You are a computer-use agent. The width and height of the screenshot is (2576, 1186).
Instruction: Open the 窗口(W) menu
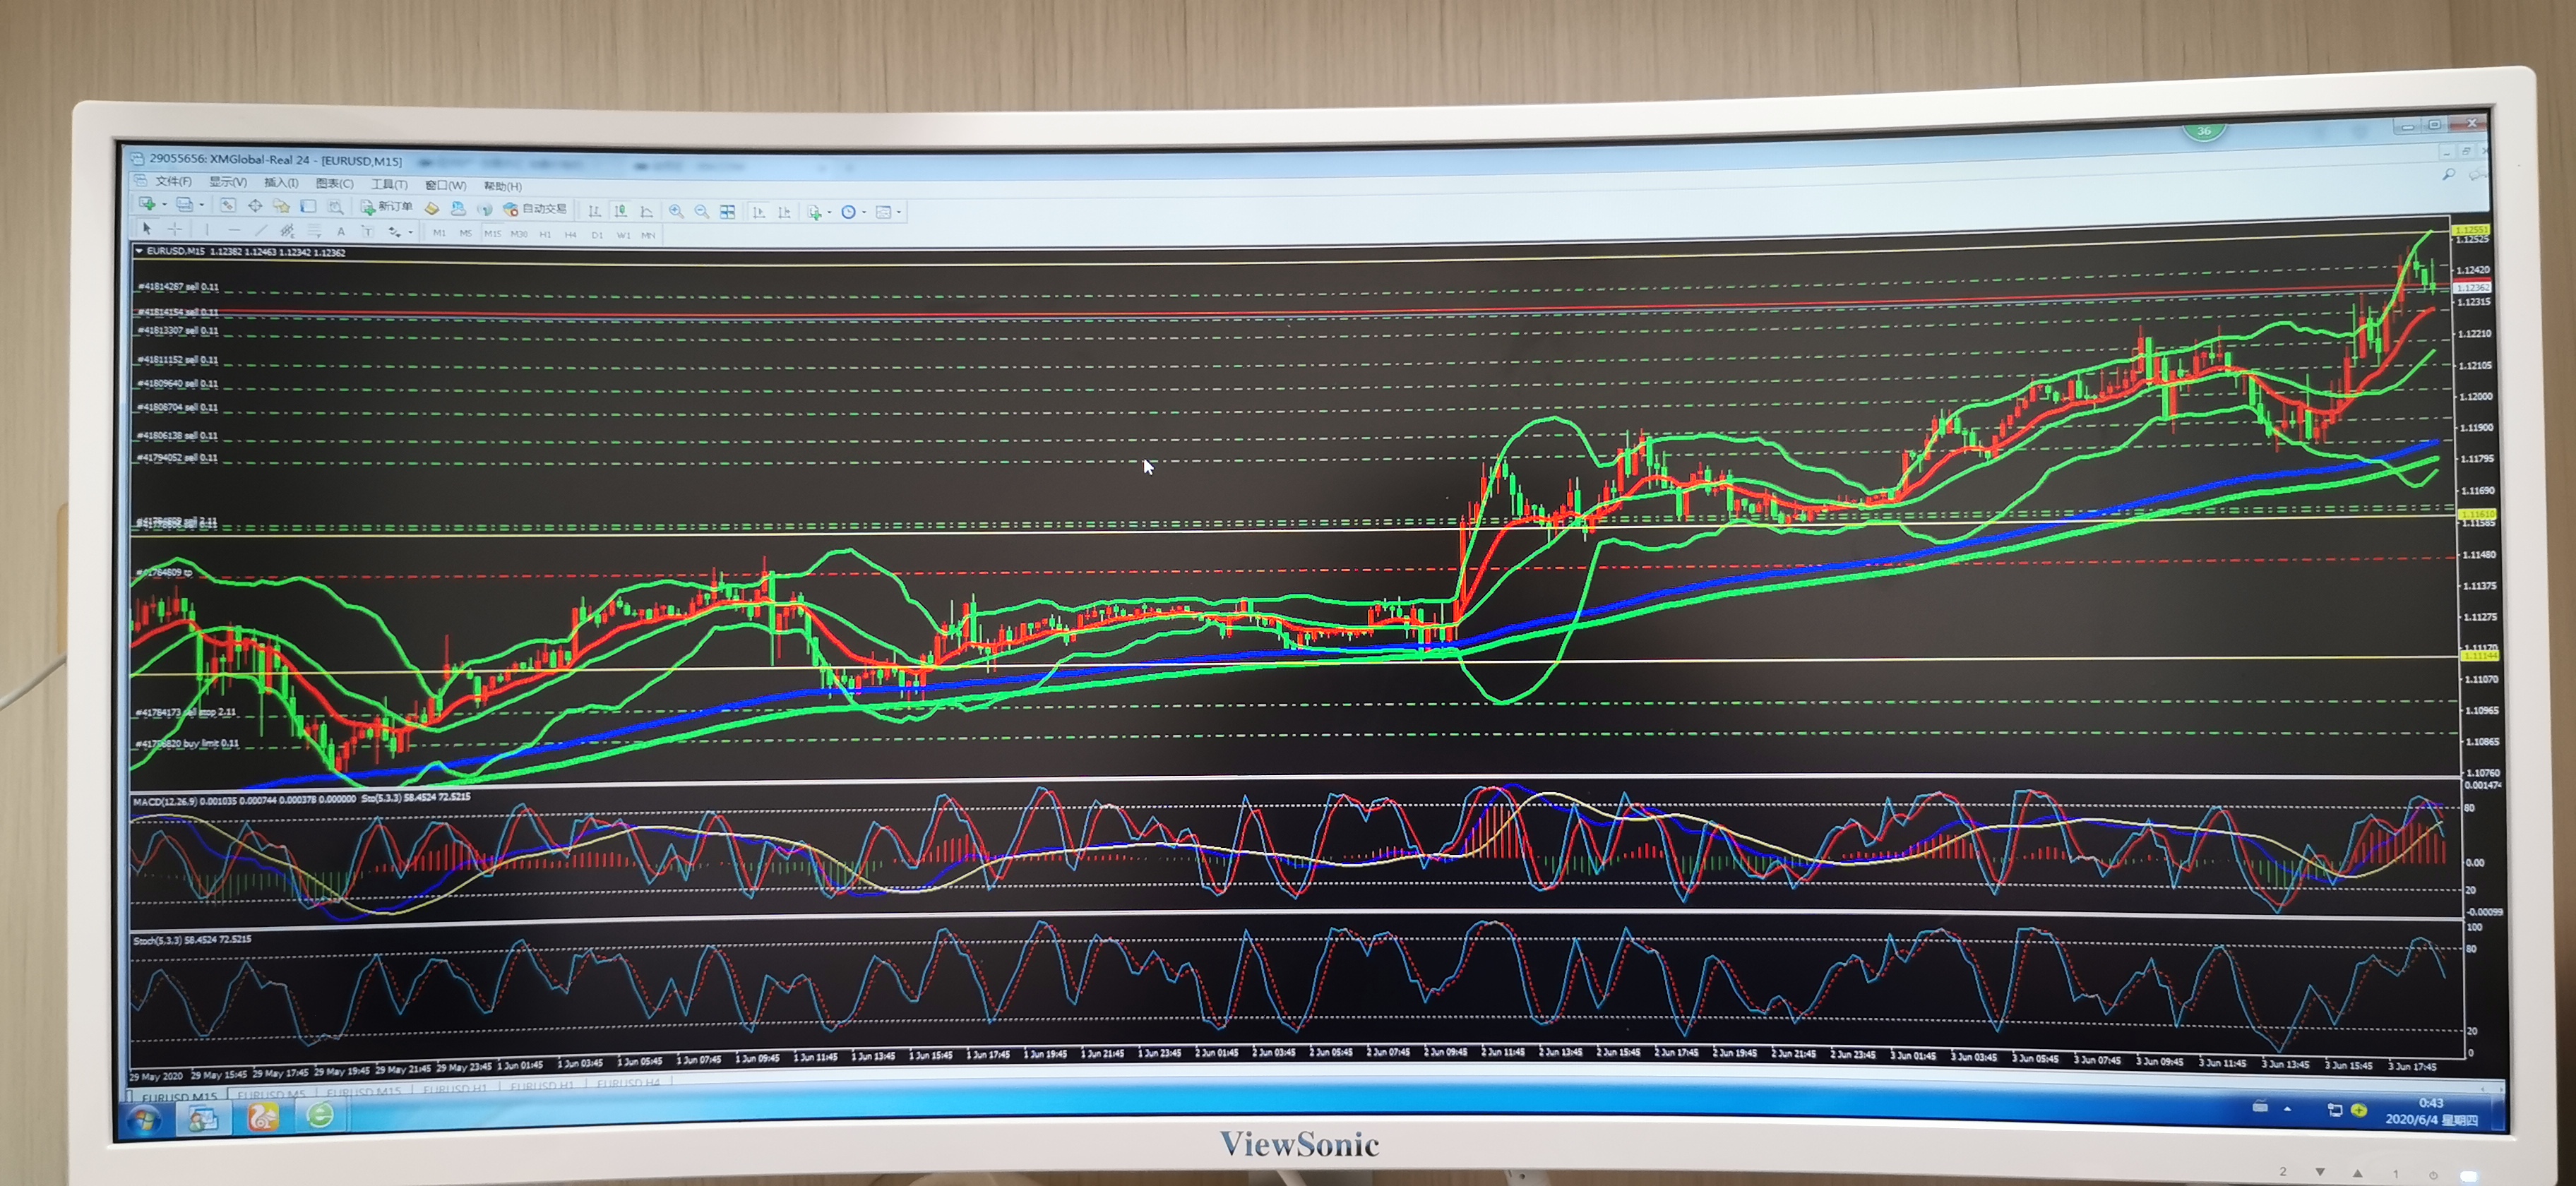(445, 185)
